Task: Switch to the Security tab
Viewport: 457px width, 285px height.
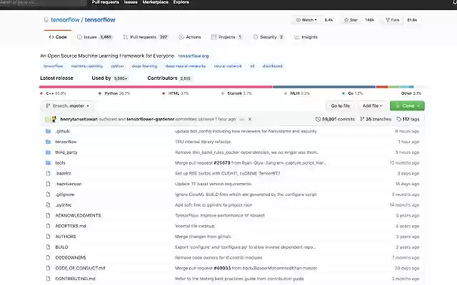Action: 268,37
